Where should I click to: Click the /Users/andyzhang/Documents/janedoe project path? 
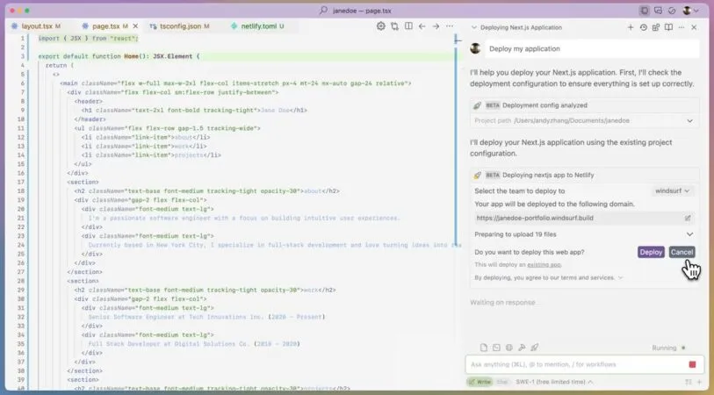click(x=572, y=121)
